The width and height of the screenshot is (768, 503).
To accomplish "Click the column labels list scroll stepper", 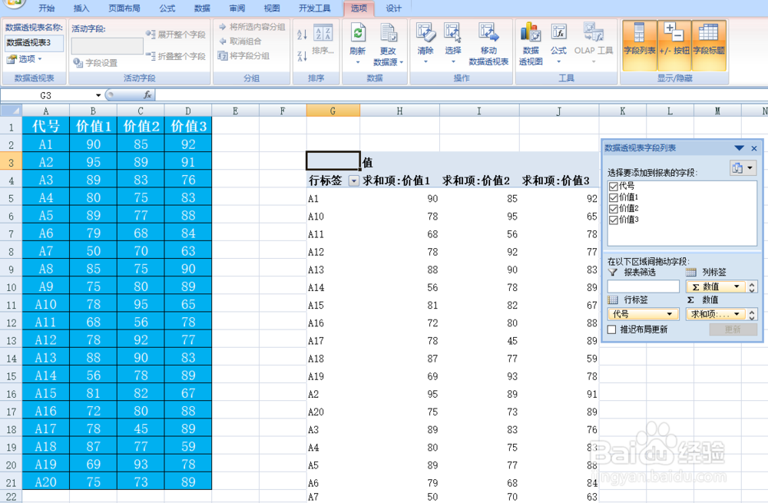I will 752,286.
